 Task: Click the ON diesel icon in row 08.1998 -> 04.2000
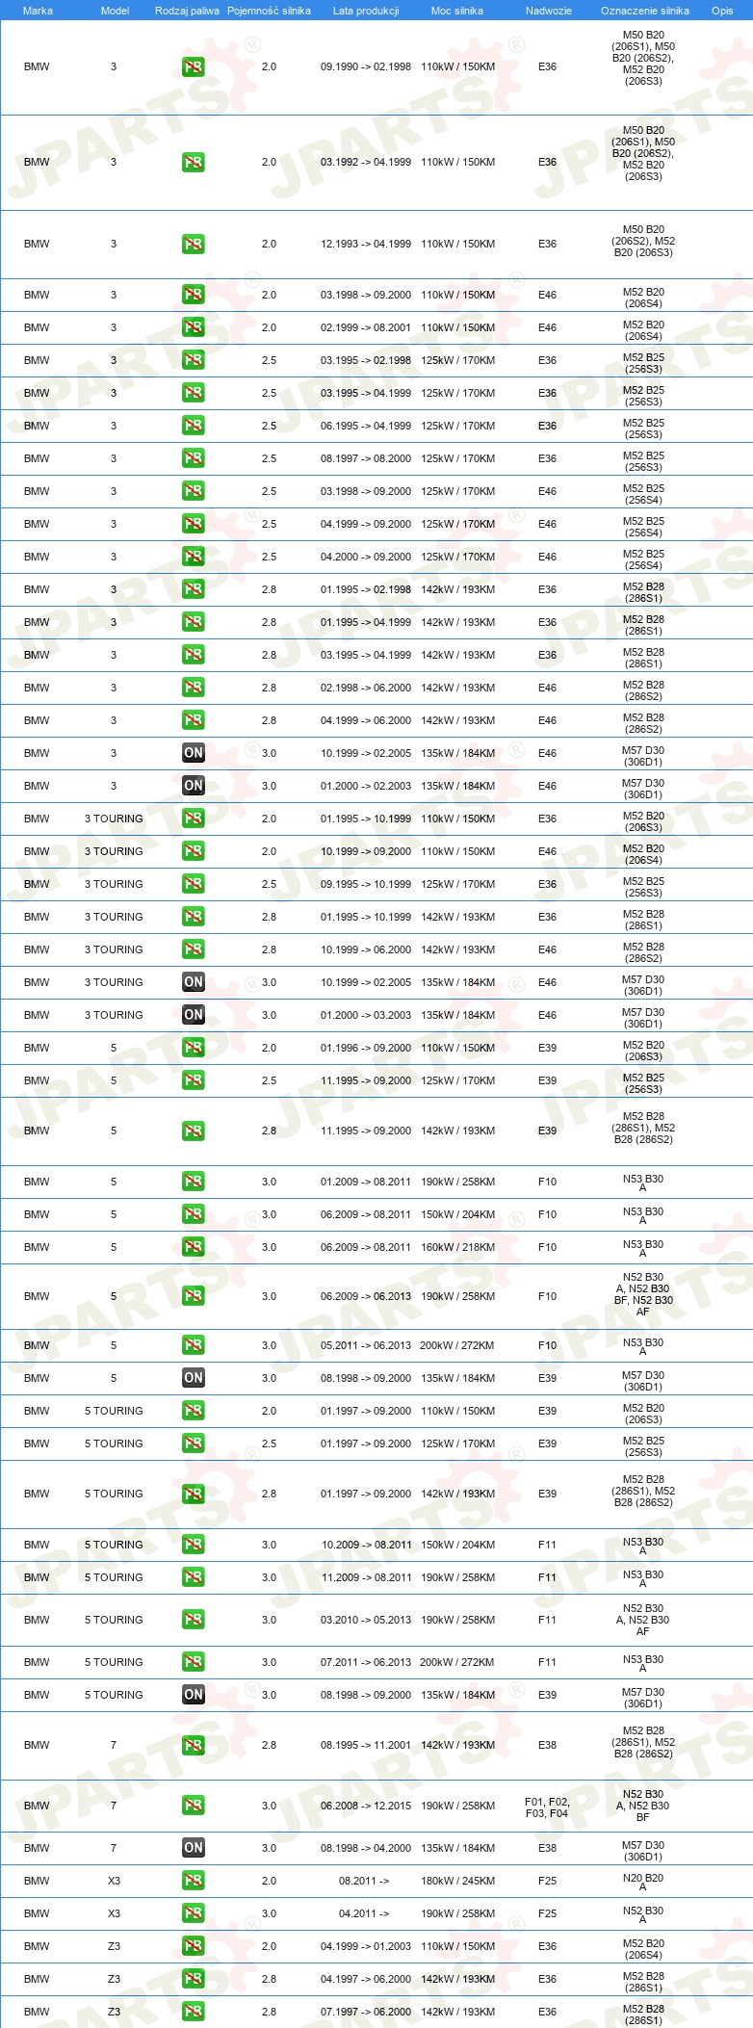click(x=194, y=1849)
